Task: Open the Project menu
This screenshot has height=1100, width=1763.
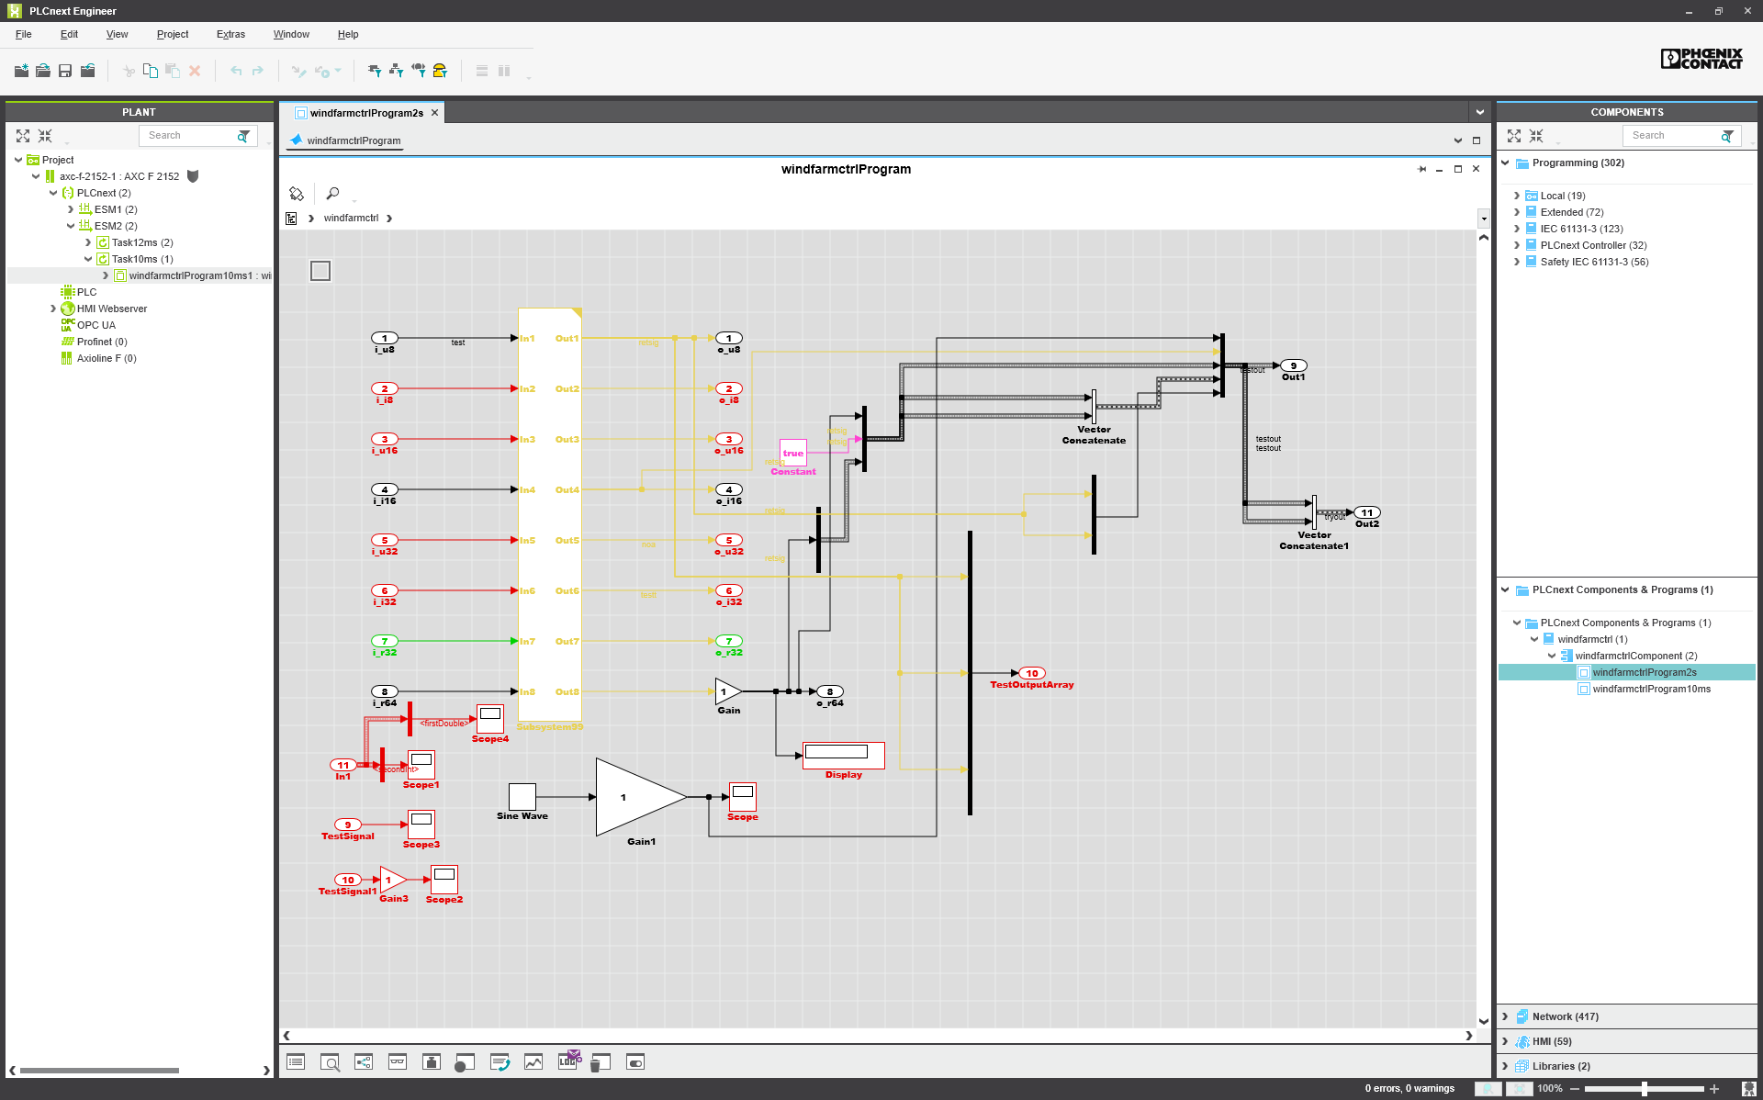Action: tap(173, 34)
